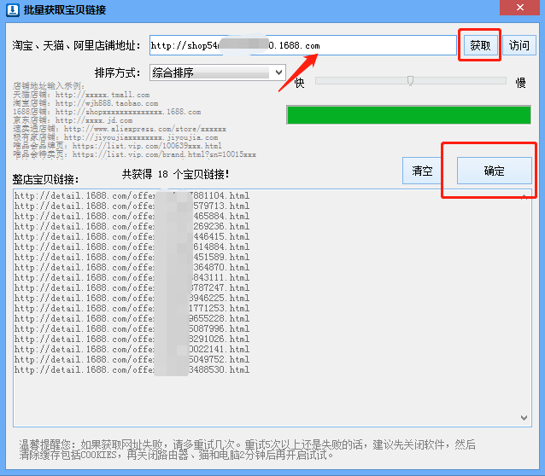Click the aliexpress.com example address line

[120, 129]
